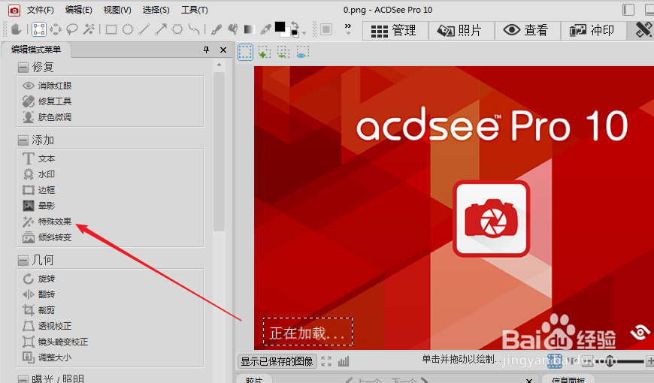This screenshot has height=383, width=654.
Task: Choose subtract from selection icon
Action: [x=283, y=53]
